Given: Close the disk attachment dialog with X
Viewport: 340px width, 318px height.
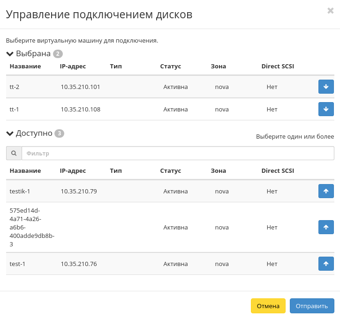Looking at the screenshot, I should [x=330, y=11].
